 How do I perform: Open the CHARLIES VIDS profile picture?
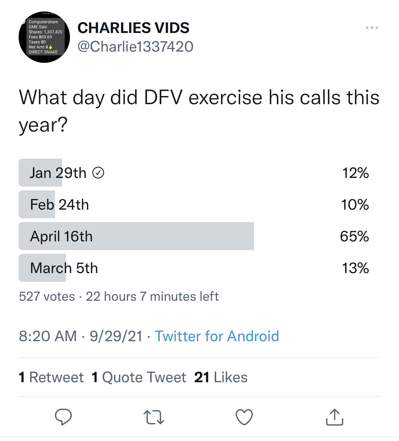coord(44,37)
